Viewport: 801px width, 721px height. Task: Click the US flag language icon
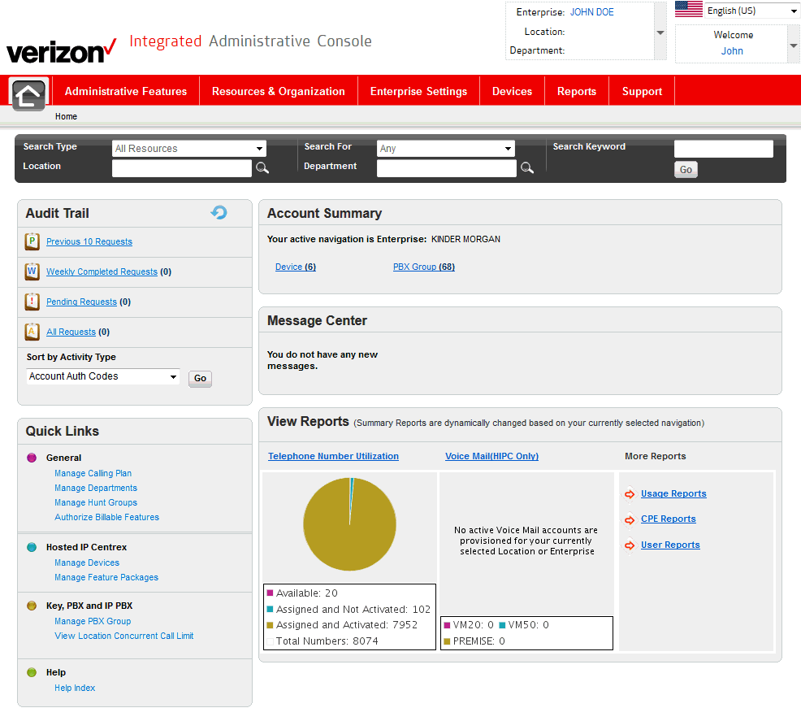click(x=689, y=10)
